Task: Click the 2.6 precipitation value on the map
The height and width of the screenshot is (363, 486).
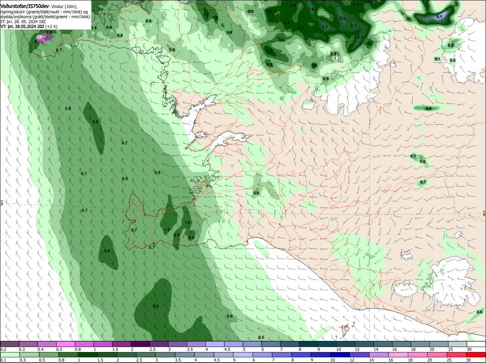Action: [311, 9]
